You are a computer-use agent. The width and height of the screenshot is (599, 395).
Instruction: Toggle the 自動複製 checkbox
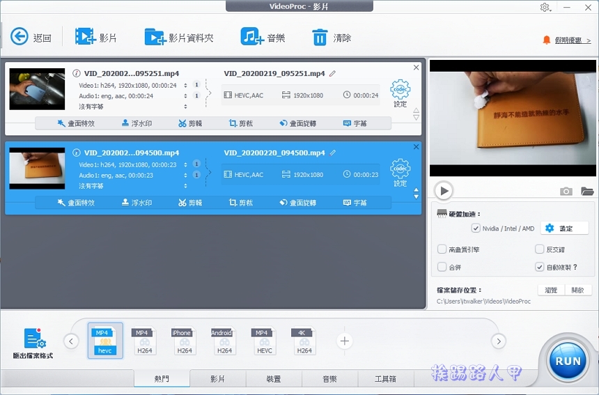[539, 267]
